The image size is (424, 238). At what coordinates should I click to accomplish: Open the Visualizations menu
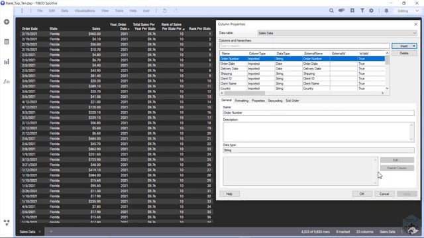pyautogui.click(x=85, y=11)
